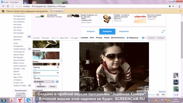183x103 pixels.
Task: Click the random texture shuffle icon
Action: tap(57, 82)
